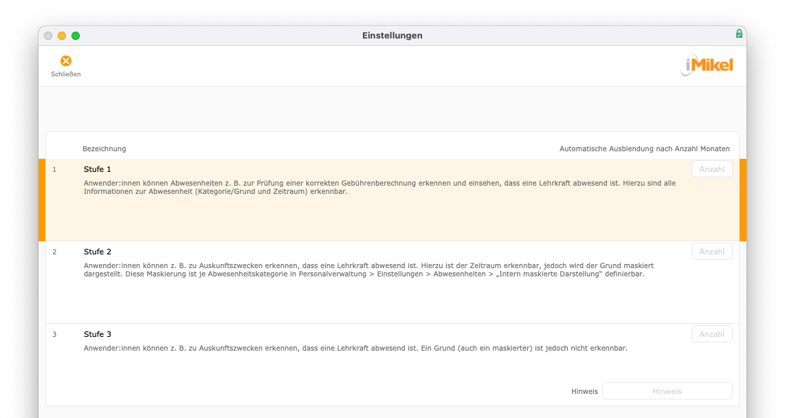Click the gray close window button
Screen dimensions: 785x418
pos(48,36)
